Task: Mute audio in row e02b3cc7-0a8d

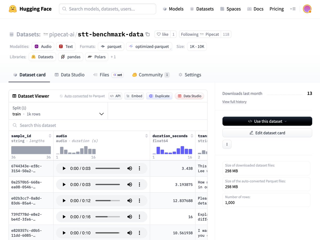Action: pyautogui.click(x=130, y=201)
